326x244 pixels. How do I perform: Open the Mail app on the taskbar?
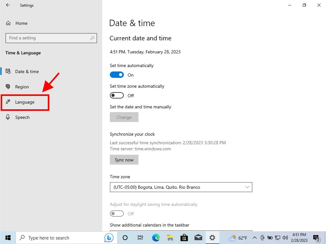pos(198,238)
